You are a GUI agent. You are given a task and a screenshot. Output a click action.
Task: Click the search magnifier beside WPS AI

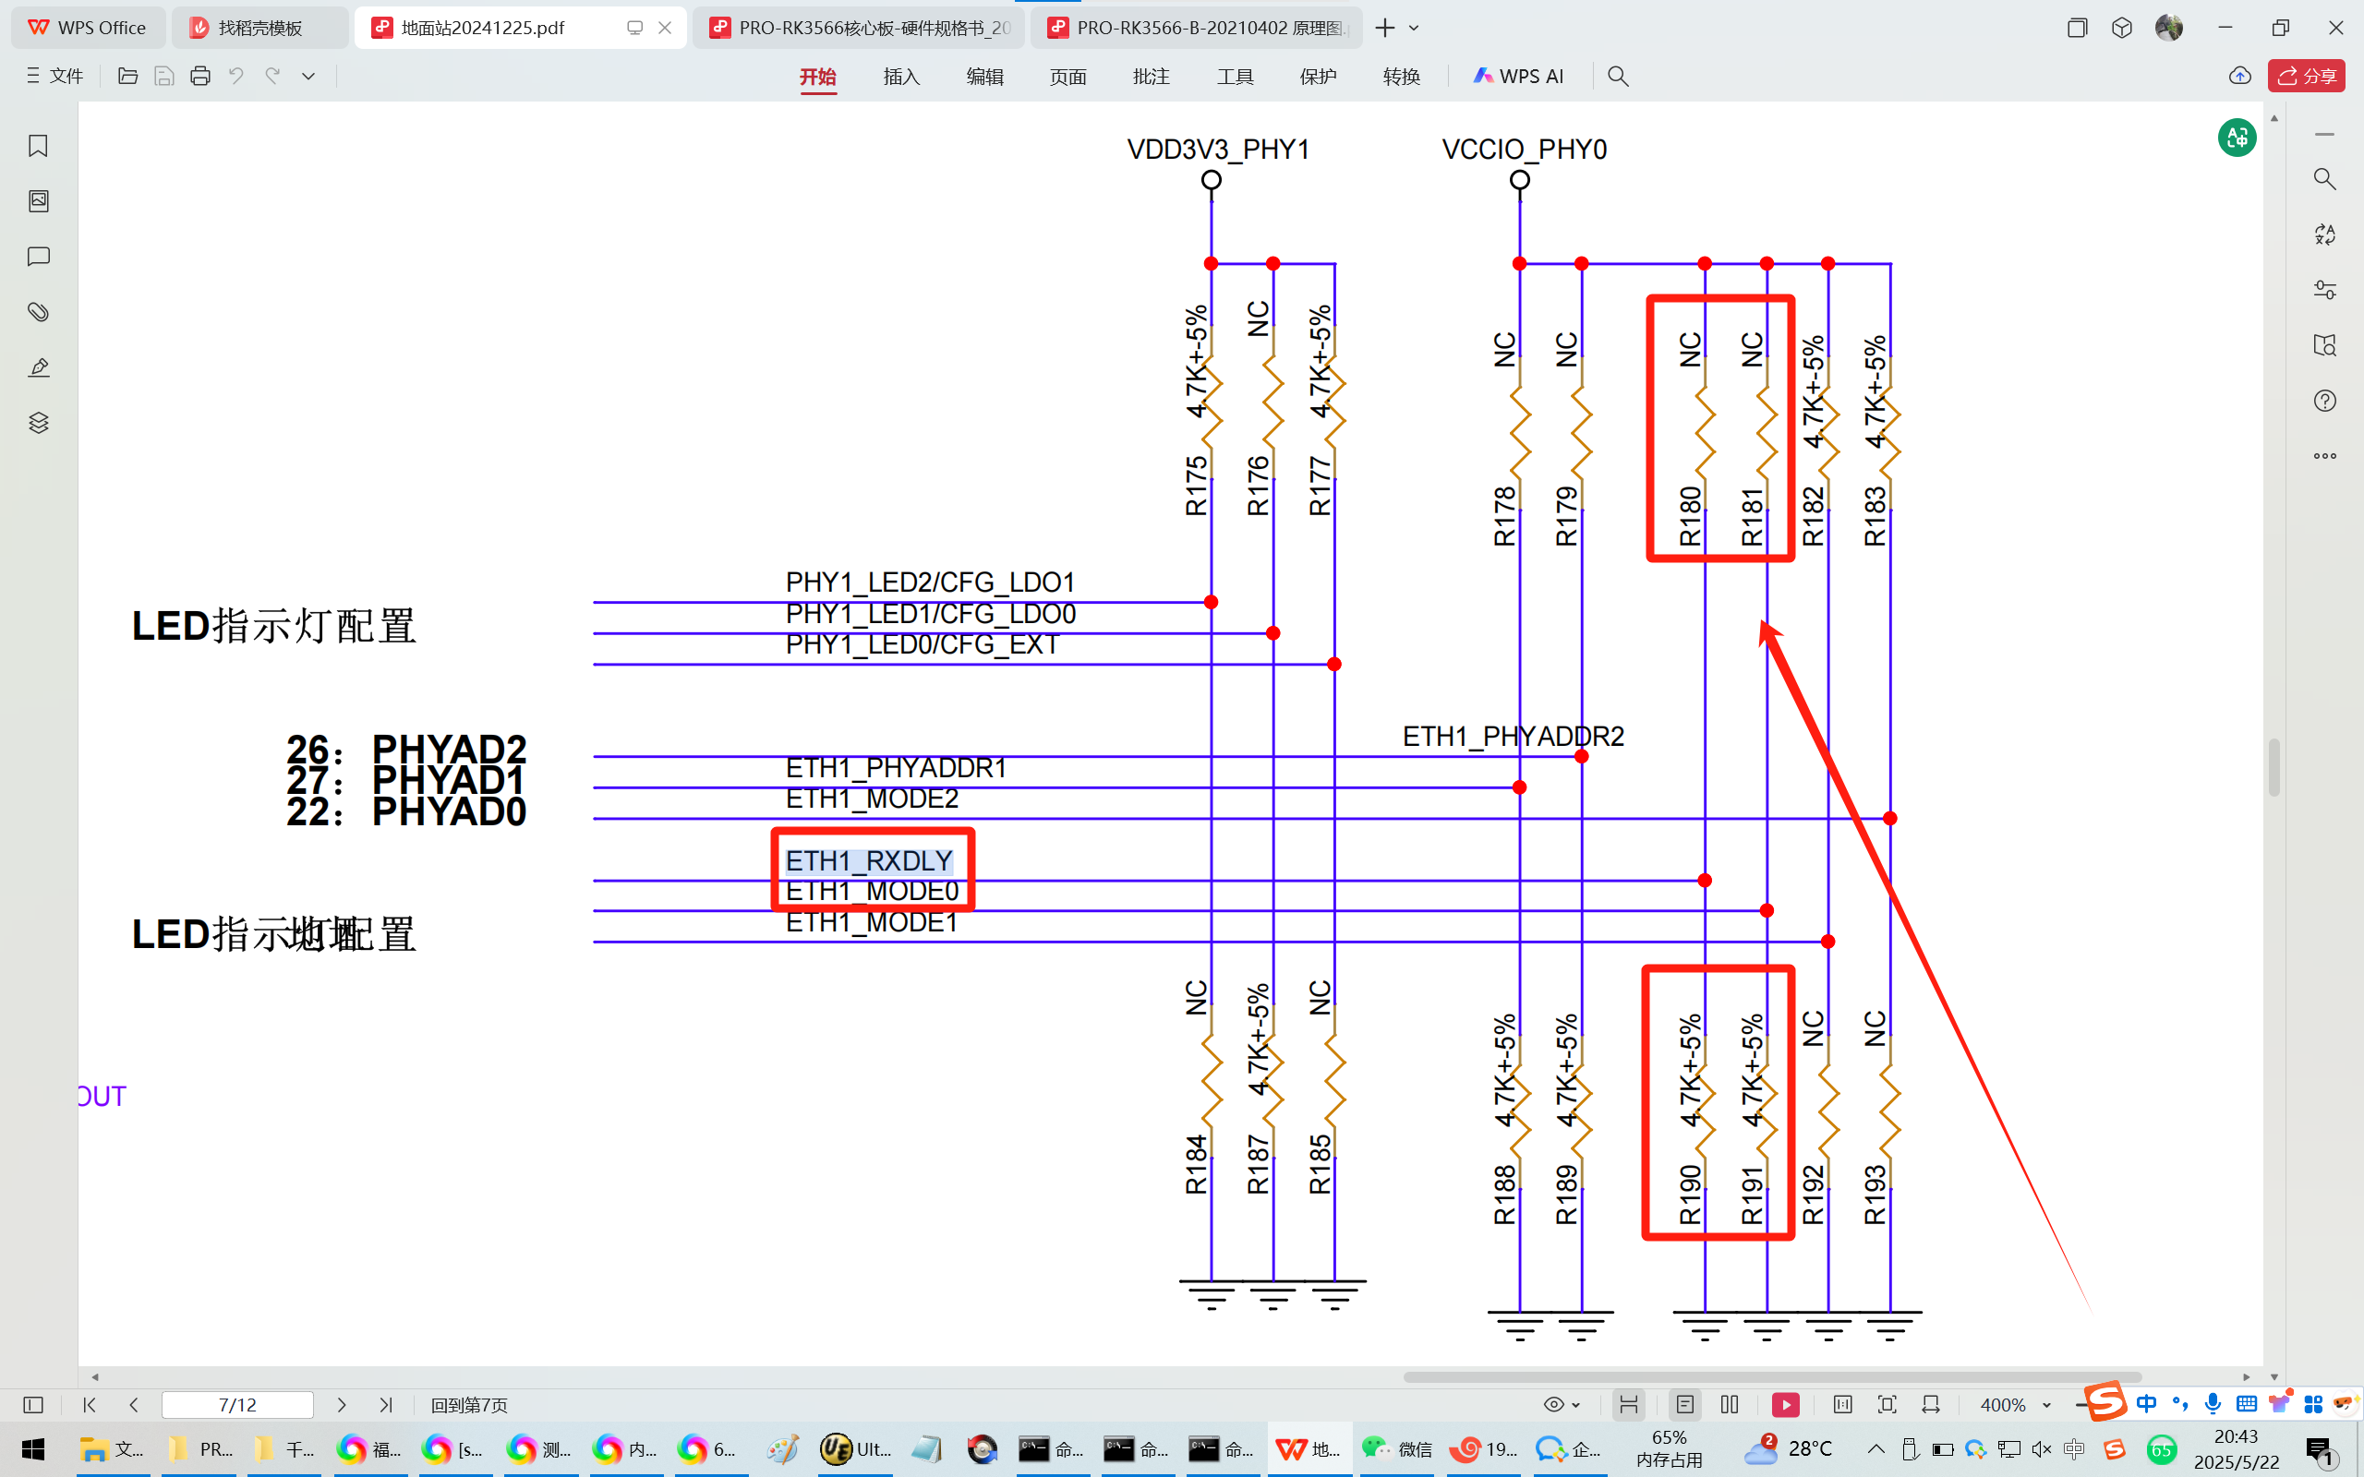tap(1618, 77)
